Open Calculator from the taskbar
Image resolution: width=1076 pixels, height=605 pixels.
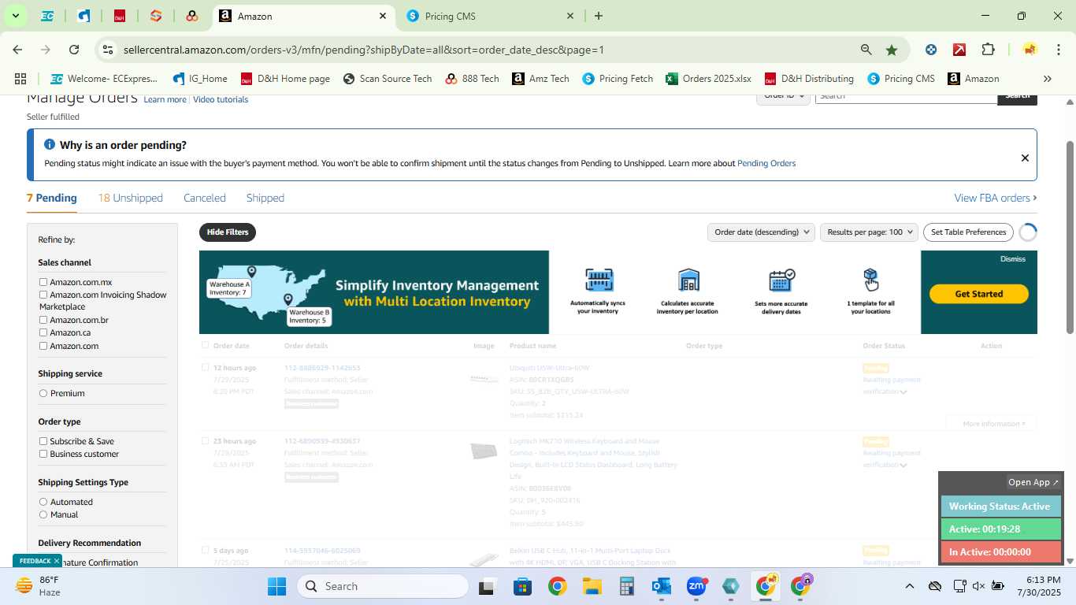coord(627,586)
